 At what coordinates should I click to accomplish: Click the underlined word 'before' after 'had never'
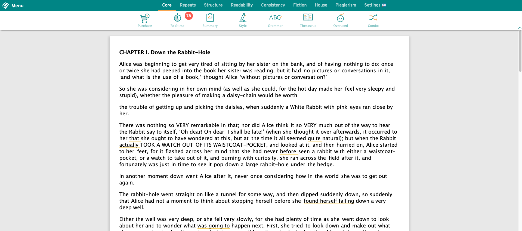click(x=288, y=152)
